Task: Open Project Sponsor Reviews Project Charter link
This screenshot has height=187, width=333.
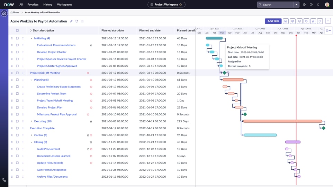Action: tap(61, 59)
